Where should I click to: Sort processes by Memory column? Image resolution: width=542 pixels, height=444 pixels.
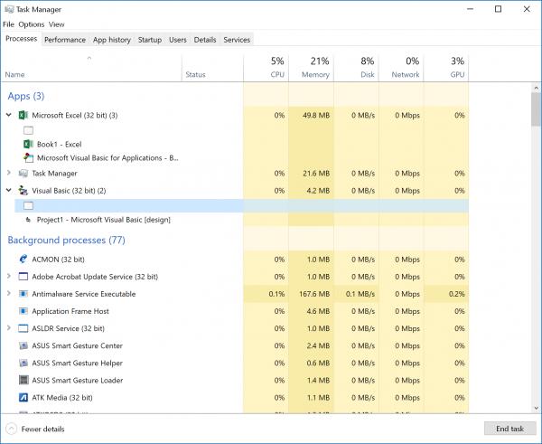coord(311,68)
